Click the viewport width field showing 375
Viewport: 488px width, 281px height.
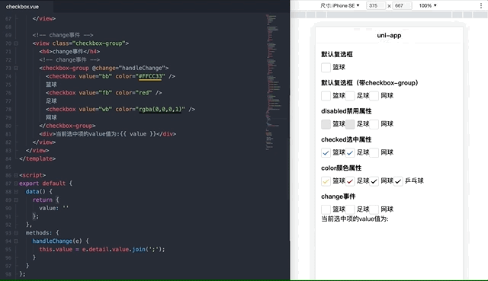[376, 5]
